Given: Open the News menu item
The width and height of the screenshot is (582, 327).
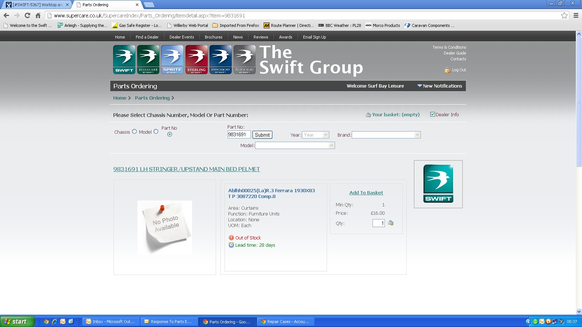Looking at the screenshot, I should pyautogui.click(x=238, y=37).
